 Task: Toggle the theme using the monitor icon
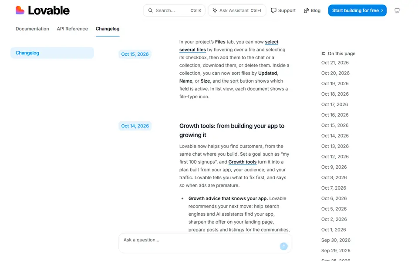coord(397,10)
